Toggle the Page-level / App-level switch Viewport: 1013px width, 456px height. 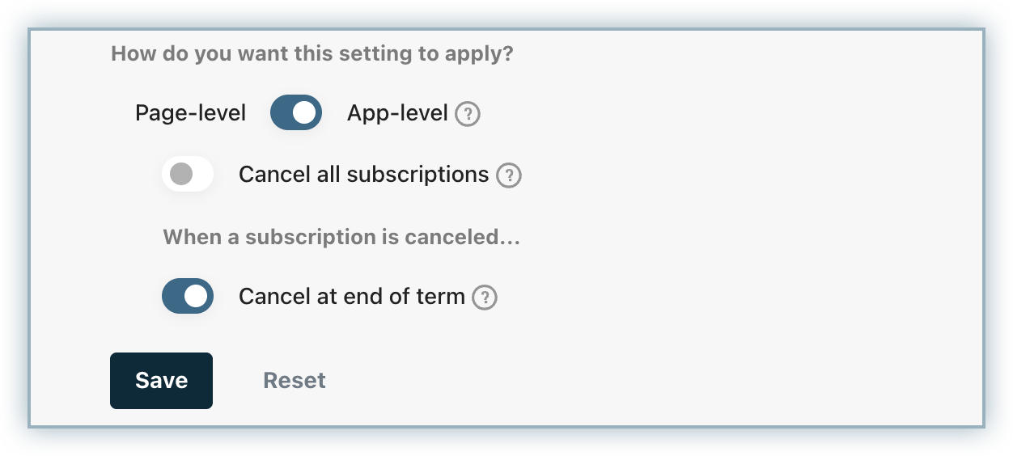pos(295,113)
